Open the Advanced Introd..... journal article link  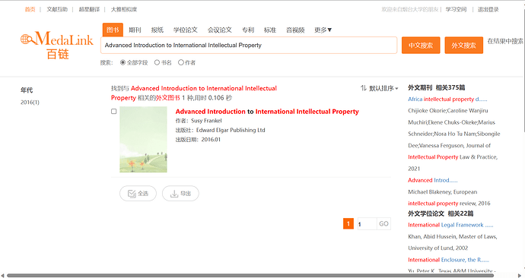(x=433, y=180)
